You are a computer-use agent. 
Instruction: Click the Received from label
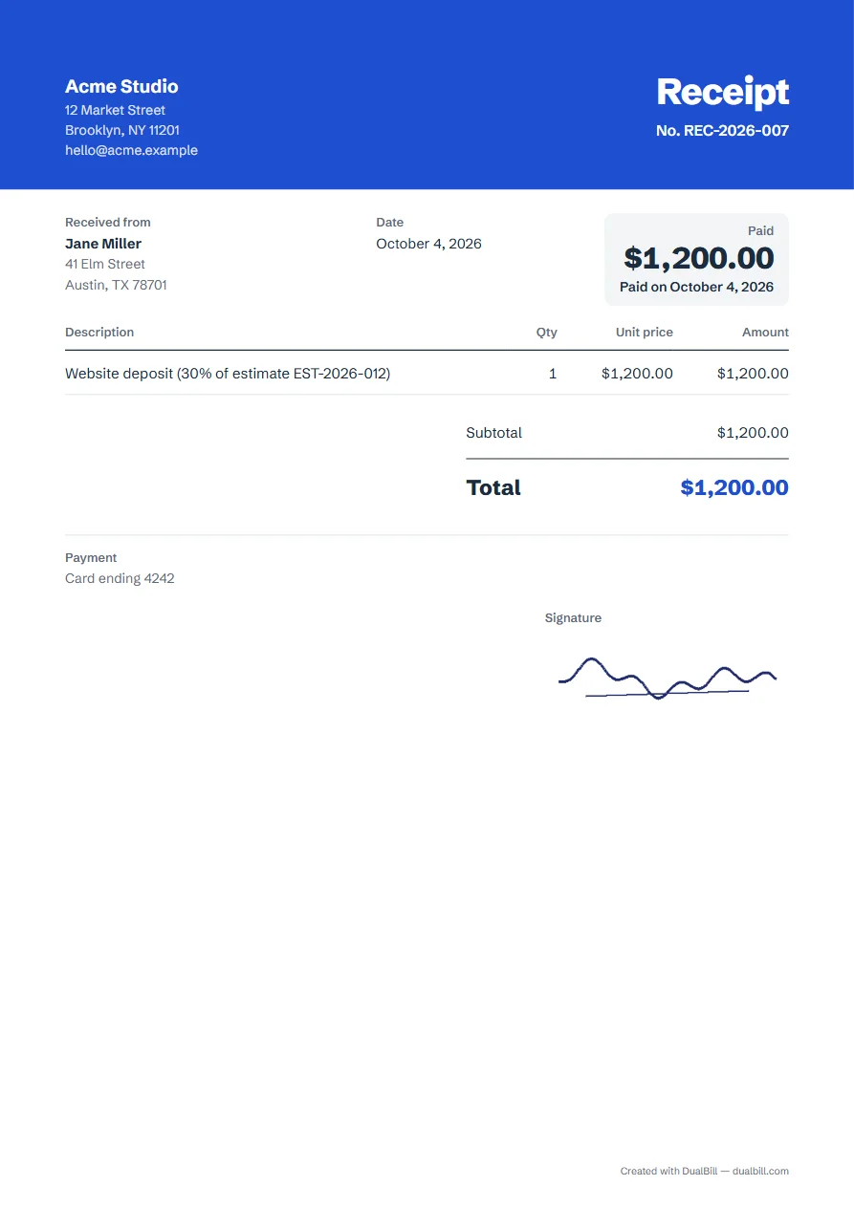(x=108, y=223)
